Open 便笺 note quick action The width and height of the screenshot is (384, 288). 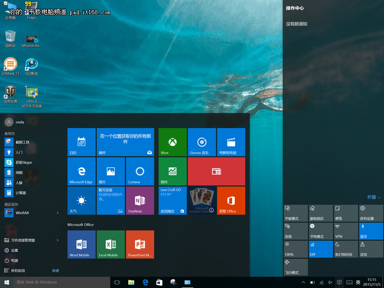[x=346, y=213]
